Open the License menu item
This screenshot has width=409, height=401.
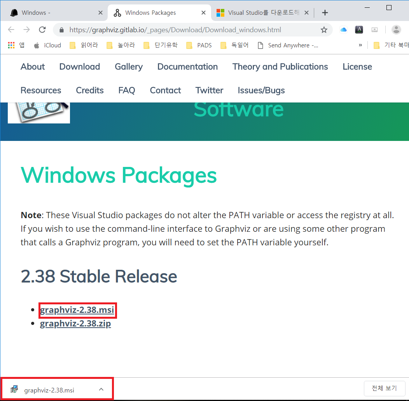tap(357, 67)
